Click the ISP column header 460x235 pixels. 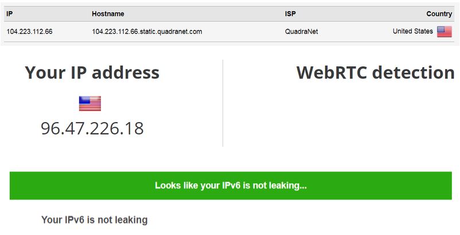(x=290, y=14)
